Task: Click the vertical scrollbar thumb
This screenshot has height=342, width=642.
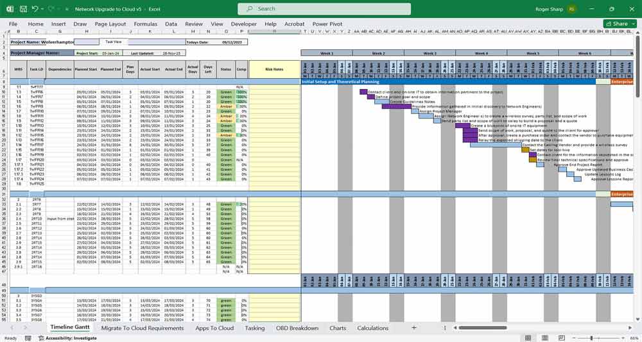Action: [x=638, y=67]
